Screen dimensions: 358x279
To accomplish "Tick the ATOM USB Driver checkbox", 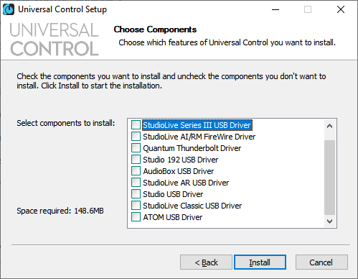I will [136, 217].
